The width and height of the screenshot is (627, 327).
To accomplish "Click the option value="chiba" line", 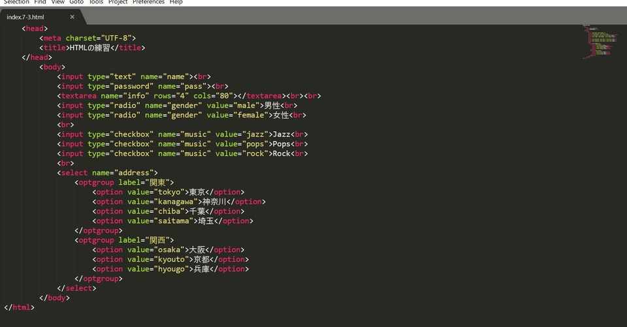I will pyautogui.click(x=169, y=211).
